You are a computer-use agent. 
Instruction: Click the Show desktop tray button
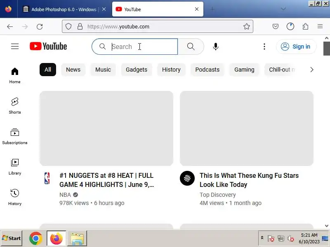325,238
